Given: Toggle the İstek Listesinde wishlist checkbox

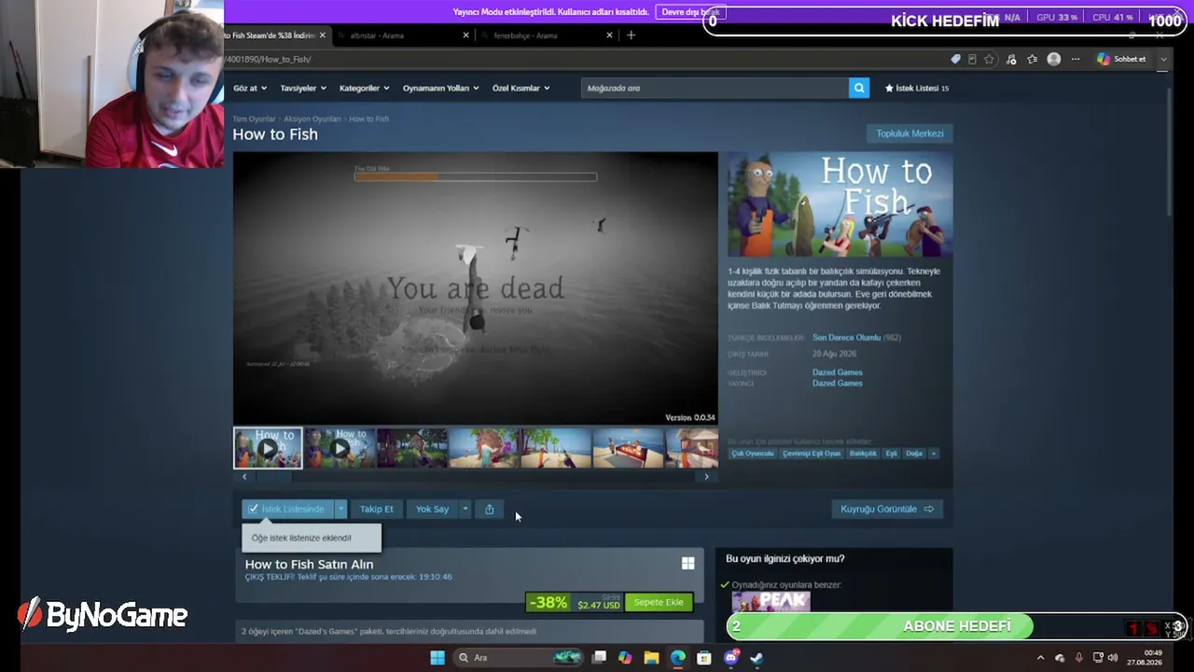Looking at the screenshot, I should pos(287,509).
